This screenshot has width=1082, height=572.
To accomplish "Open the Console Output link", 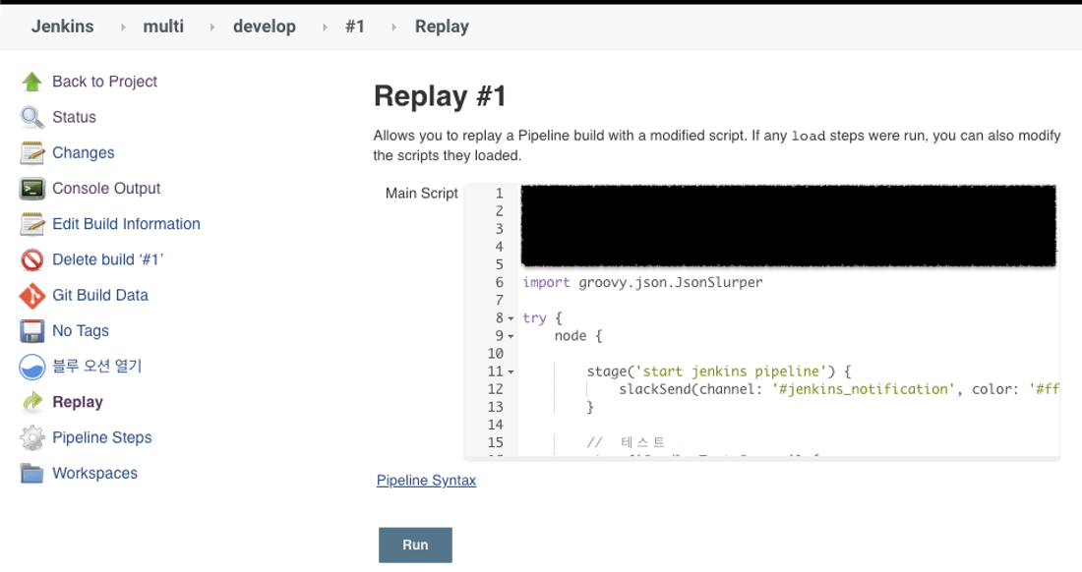I will (106, 189).
